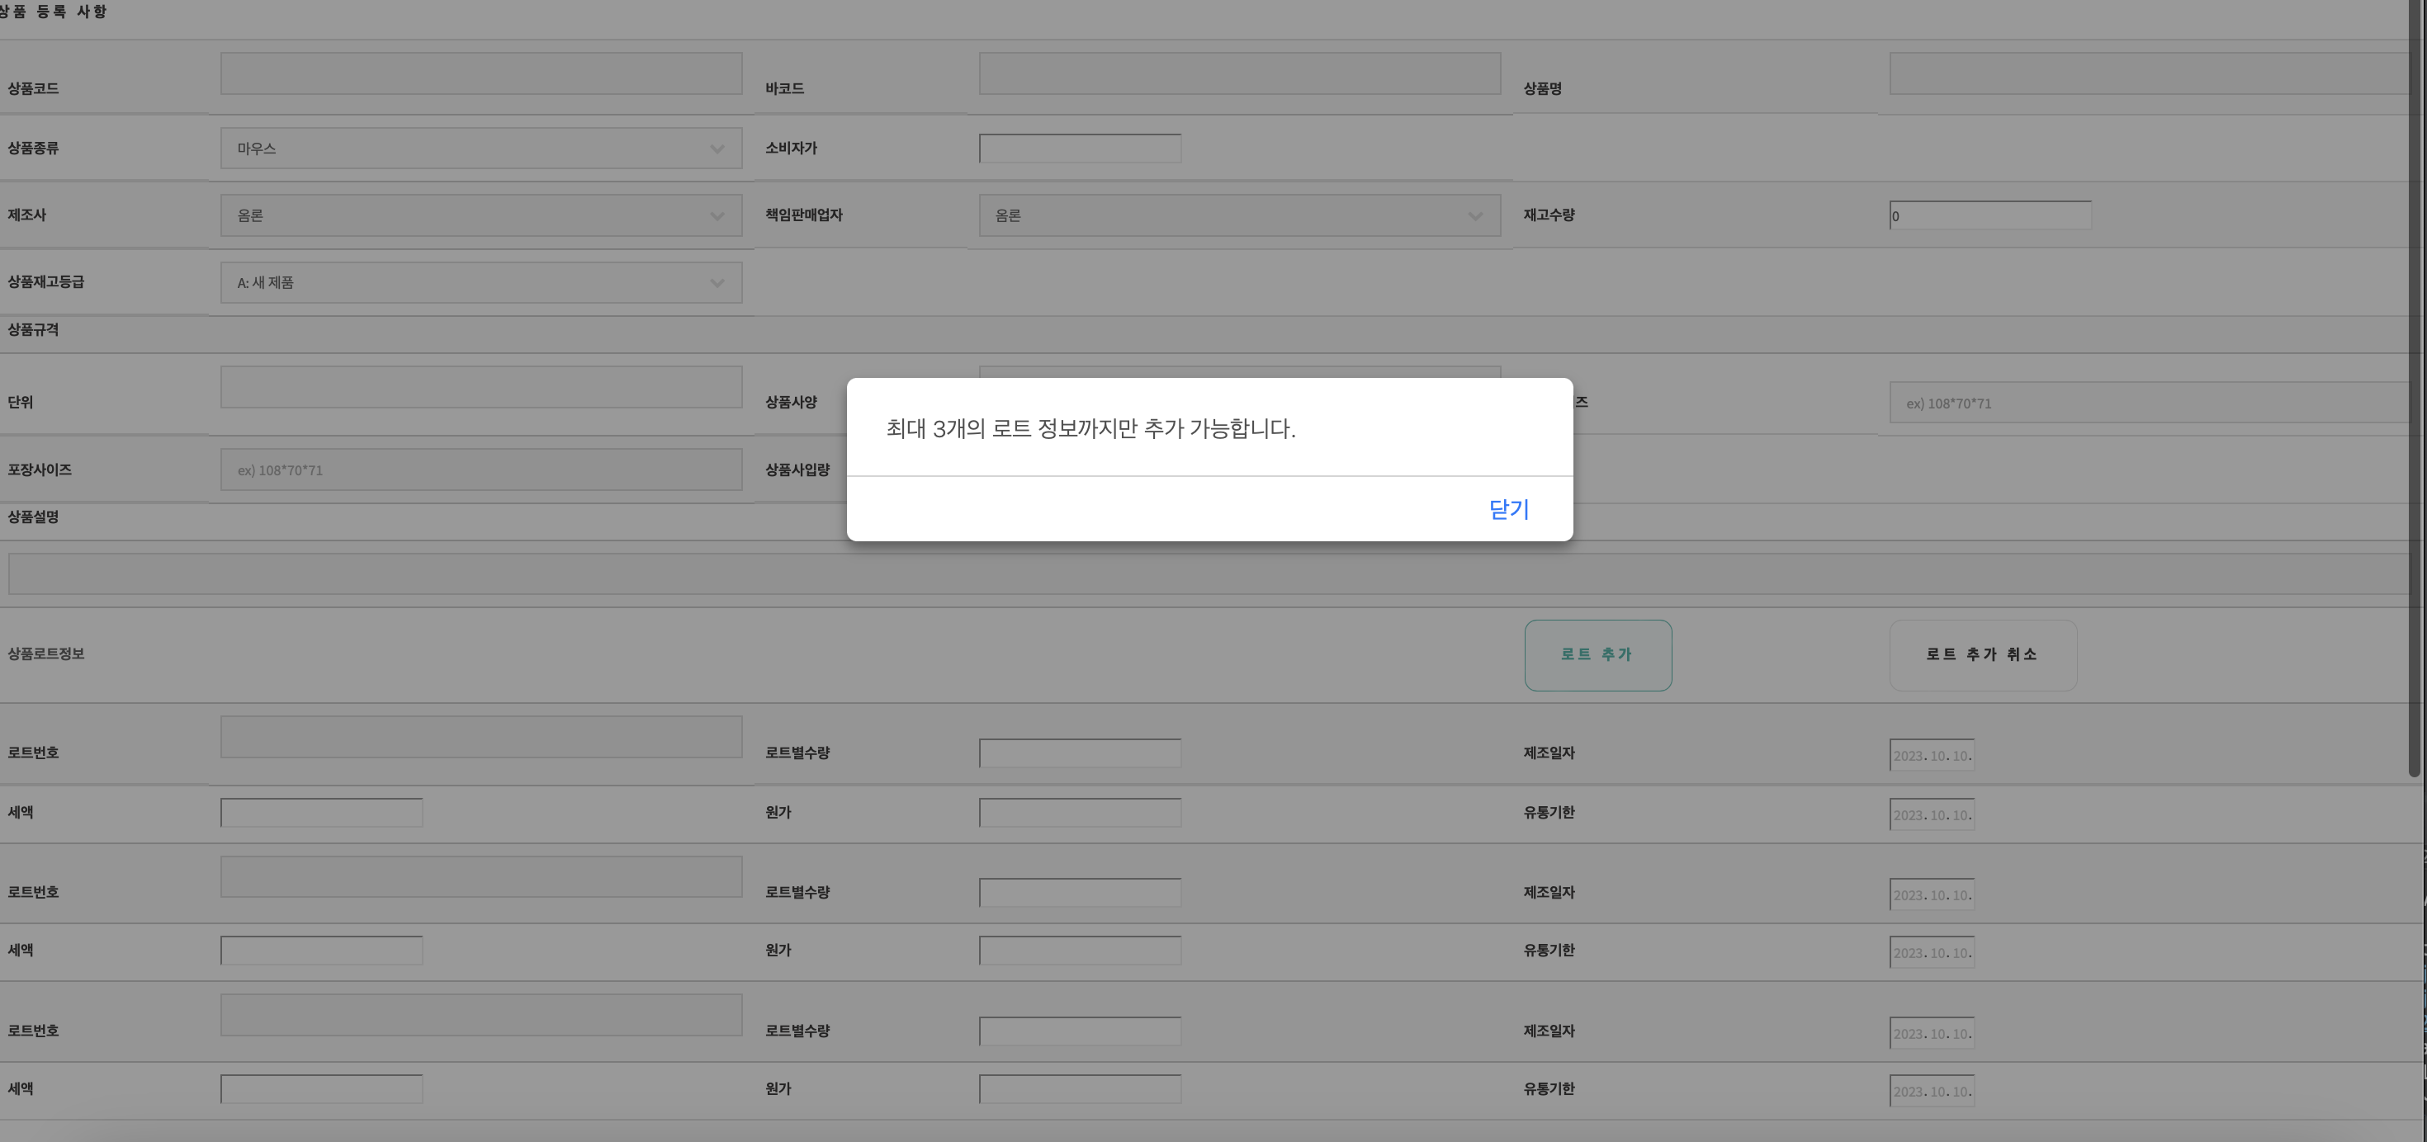Click the 상품설명 wide text field
2427x1142 pixels.
(1206, 574)
